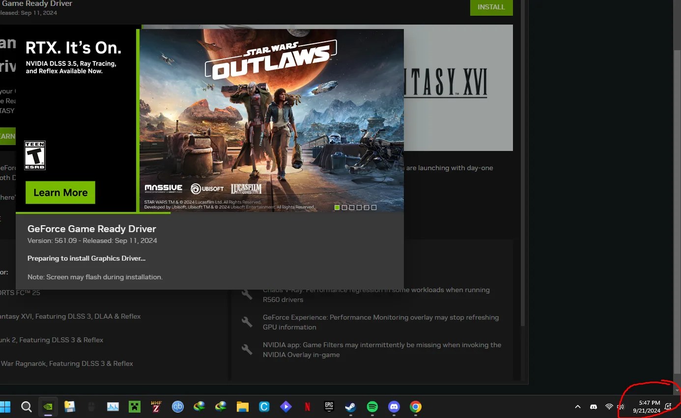Launch Netflix from the taskbar
The image size is (681, 418).
click(308, 407)
